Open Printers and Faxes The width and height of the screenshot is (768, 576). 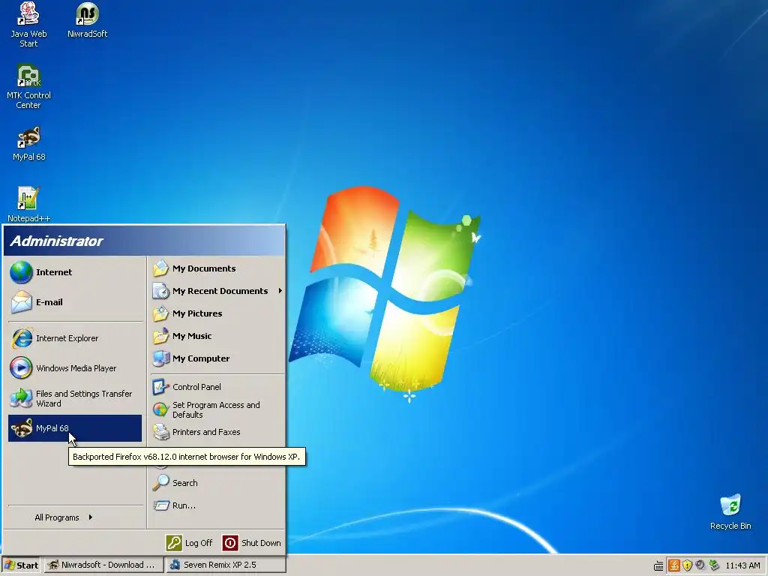217,432
